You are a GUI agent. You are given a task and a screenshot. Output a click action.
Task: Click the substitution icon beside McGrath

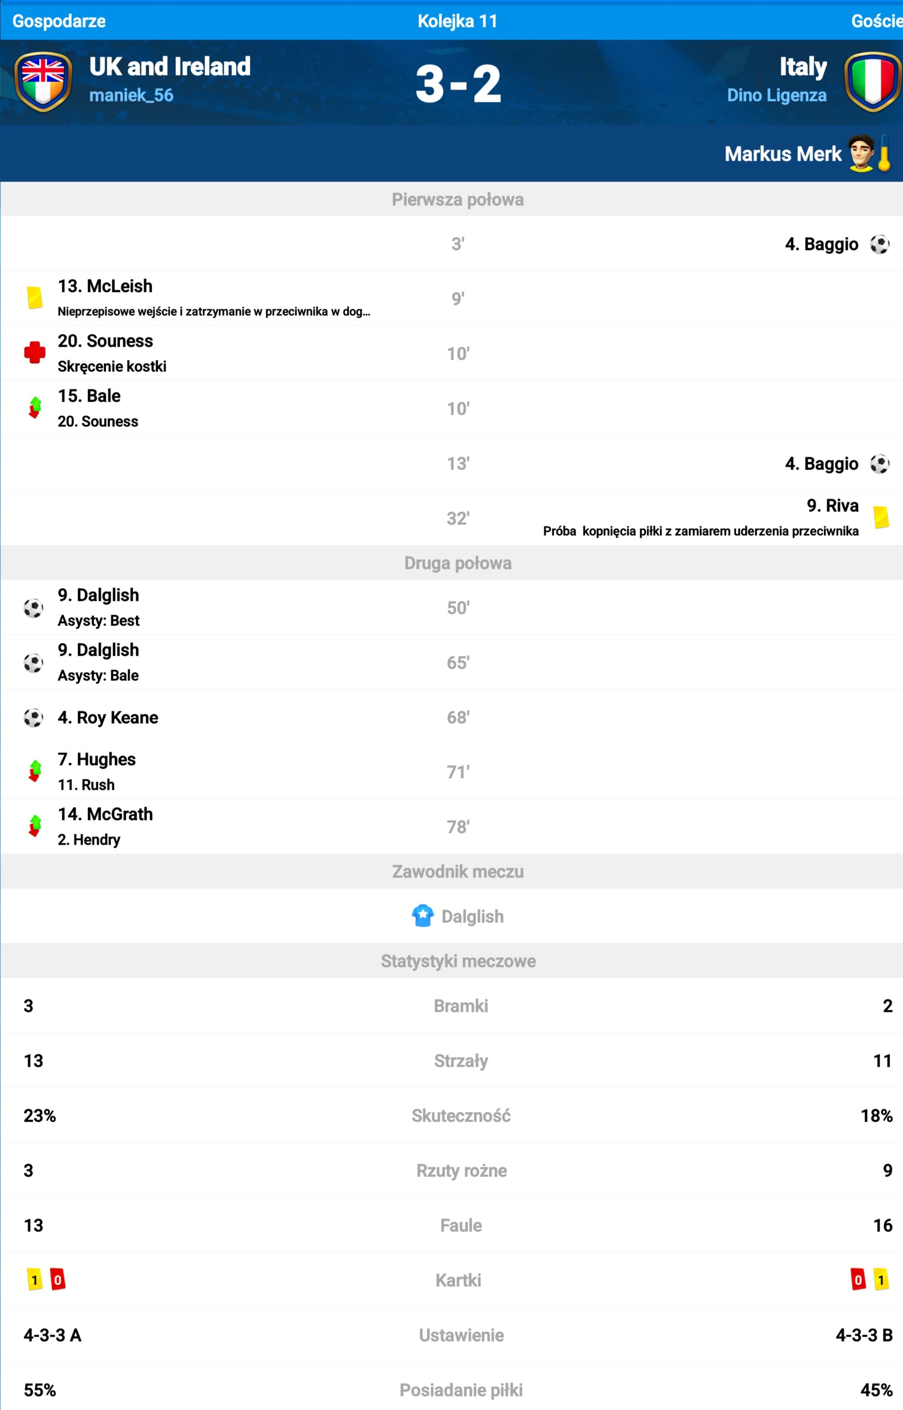(35, 826)
